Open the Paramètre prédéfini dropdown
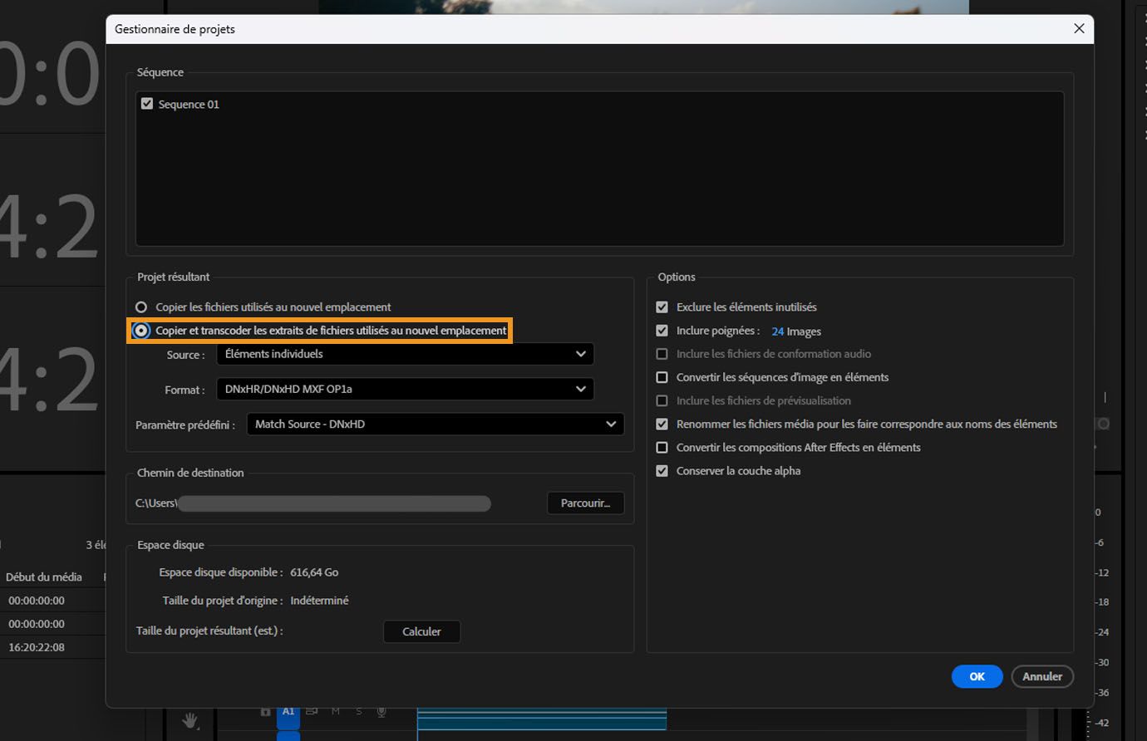Viewport: 1147px width, 741px height. 435,424
